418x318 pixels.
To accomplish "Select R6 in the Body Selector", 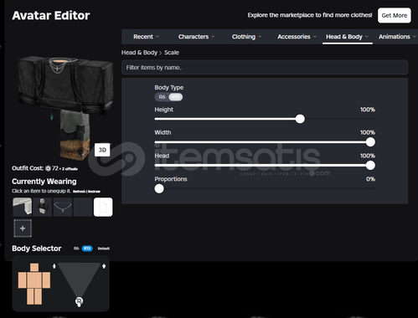I will click(76, 249).
